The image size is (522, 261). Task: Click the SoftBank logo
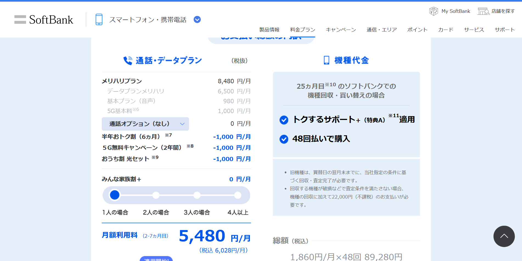44,20
